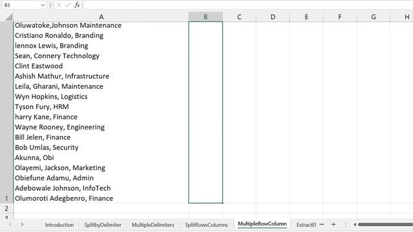
Task: Click text 'Wyn Hopkins, Logistics'
Action: click(51, 97)
